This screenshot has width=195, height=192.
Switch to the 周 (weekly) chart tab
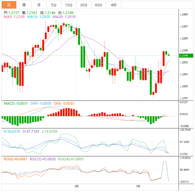click(x=24, y=5)
